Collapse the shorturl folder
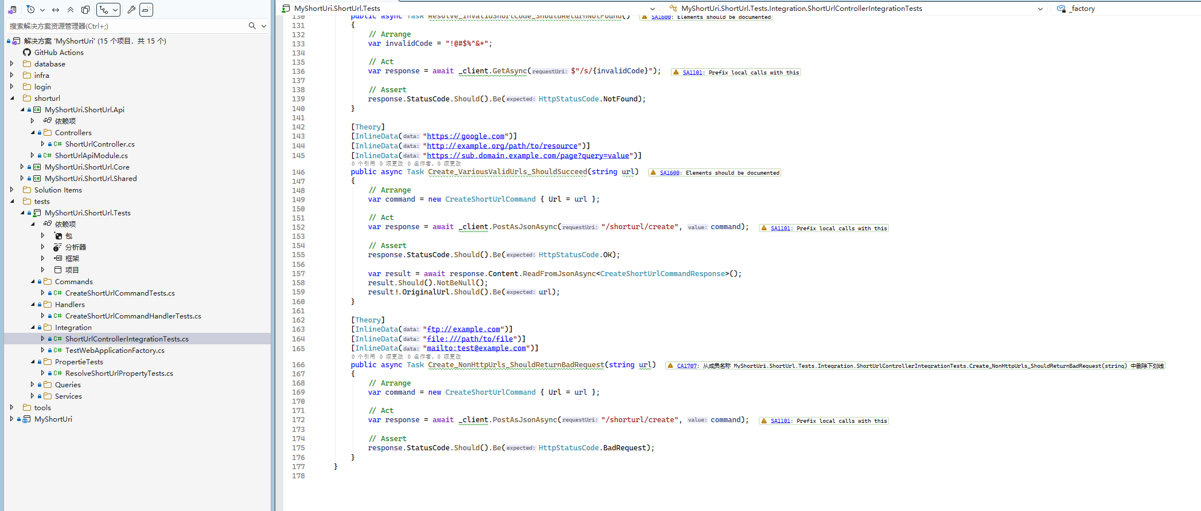 (12, 98)
